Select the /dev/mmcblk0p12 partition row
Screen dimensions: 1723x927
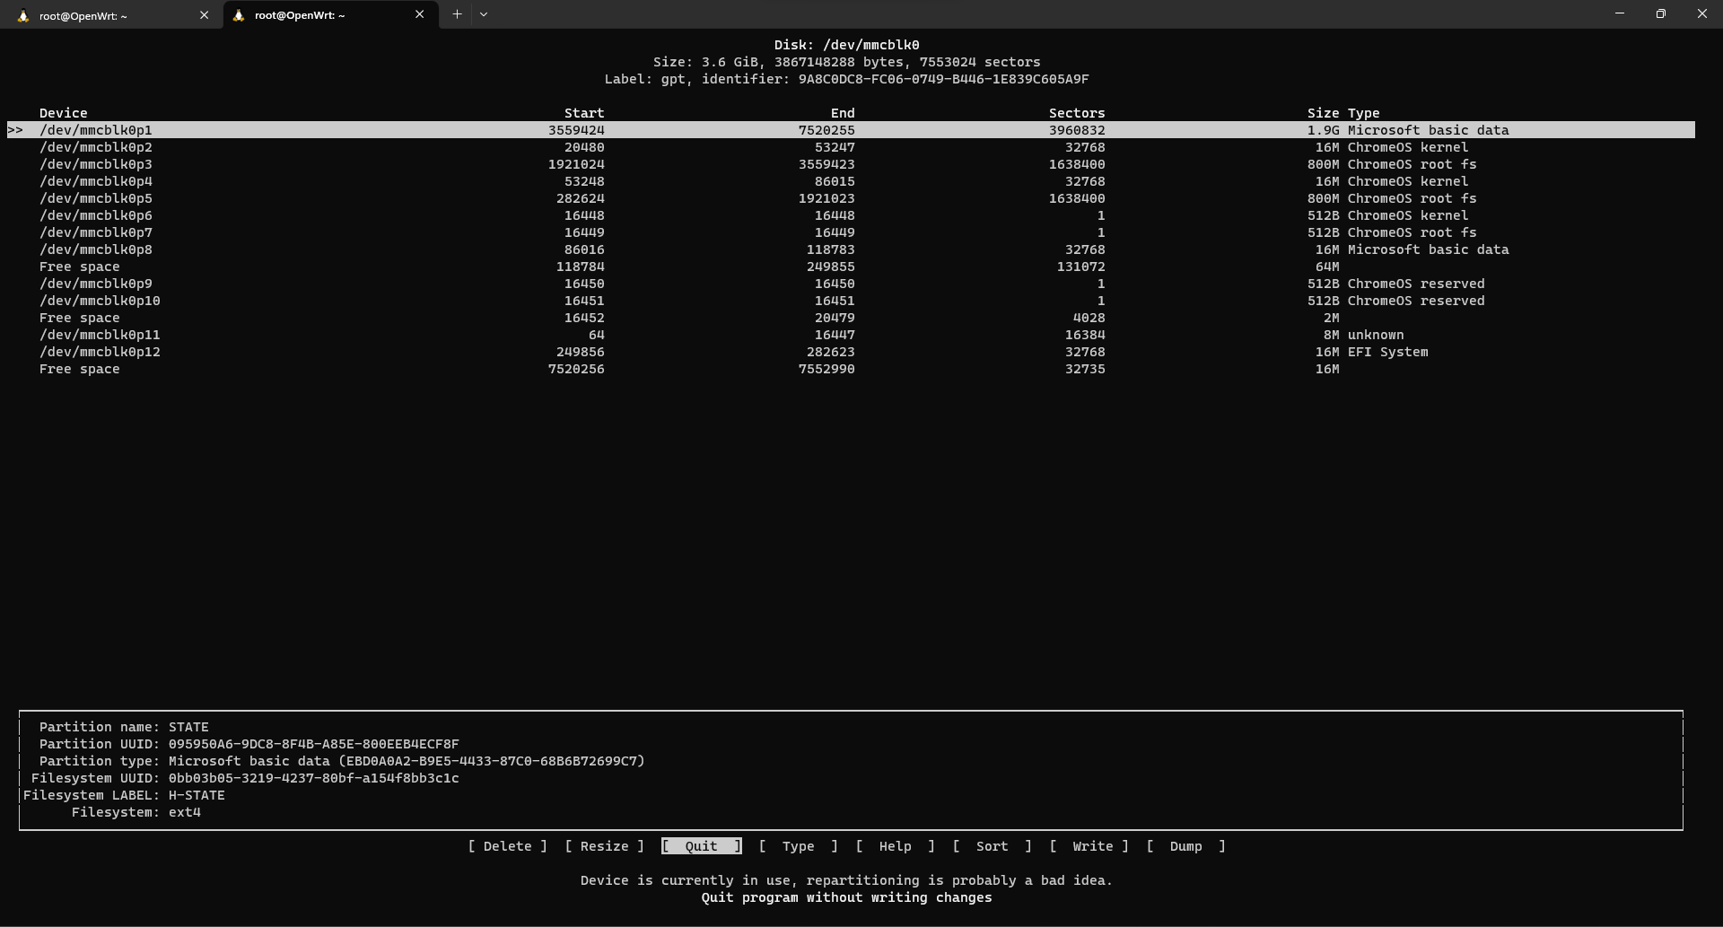(x=851, y=352)
